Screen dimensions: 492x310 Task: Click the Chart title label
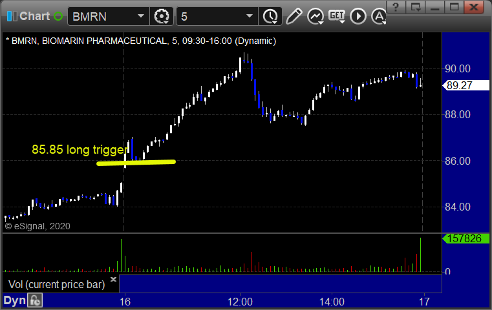click(x=34, y=16)
